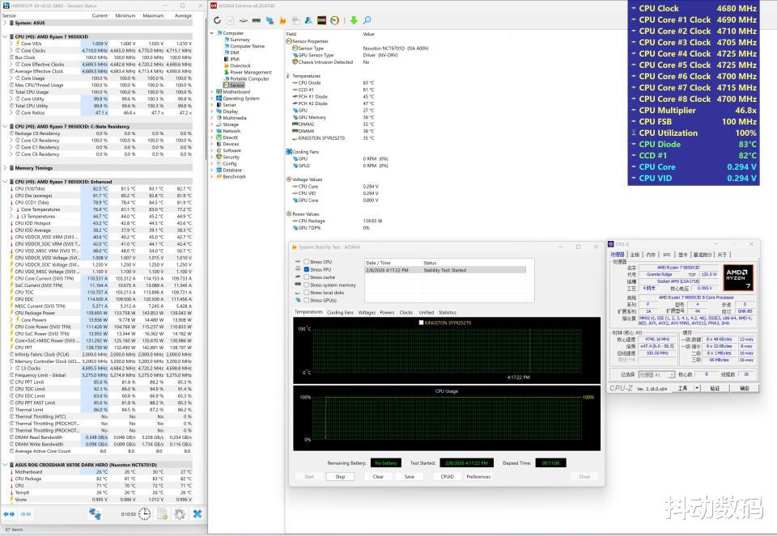The width and height of the screenshot is (777, 536).
Task: Click the Preferences button
Action: (x=478, y=476)
